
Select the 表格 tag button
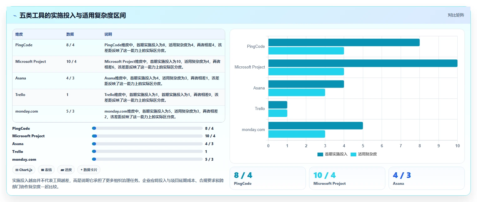46,170
